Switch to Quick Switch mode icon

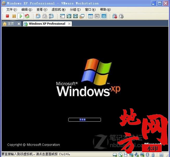[x=69, y=16]
